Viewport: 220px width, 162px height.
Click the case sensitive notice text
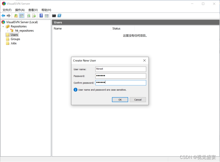(x=102, y=90)
